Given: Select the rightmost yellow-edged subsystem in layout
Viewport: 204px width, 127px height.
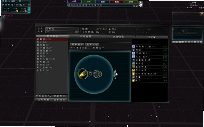Looking at the screenshot, I should point(101,74).
